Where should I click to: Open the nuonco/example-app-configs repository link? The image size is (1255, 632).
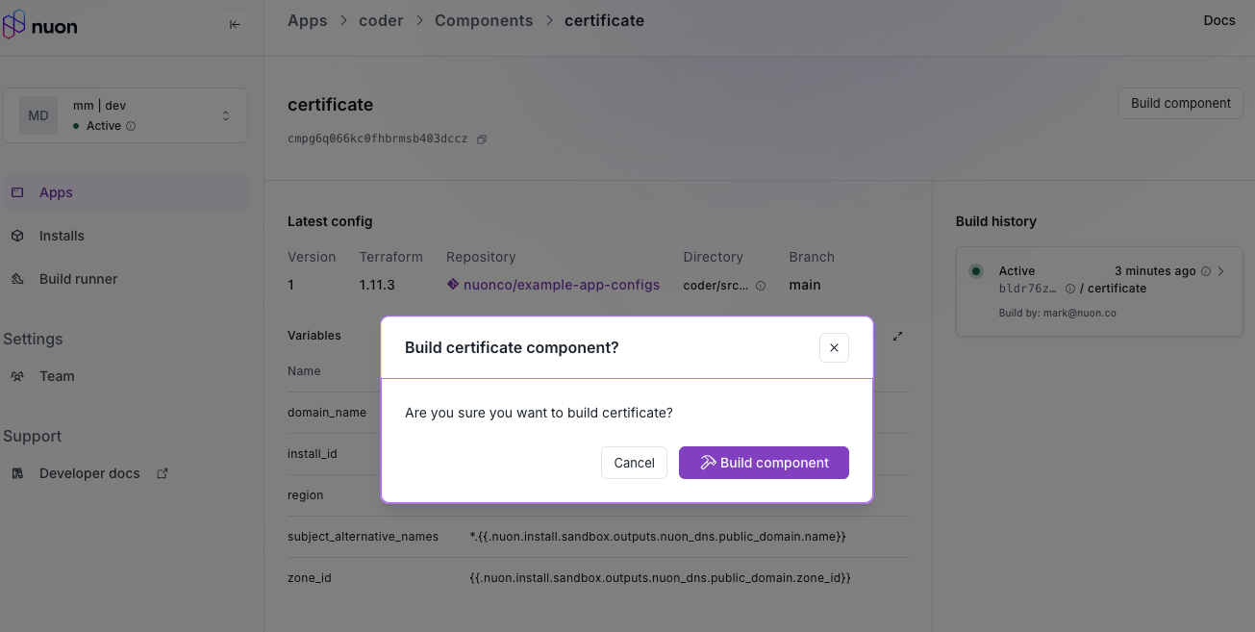[561, 285]
